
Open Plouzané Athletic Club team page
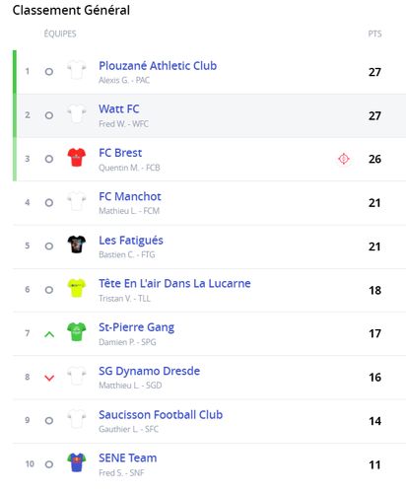[158, 66]
